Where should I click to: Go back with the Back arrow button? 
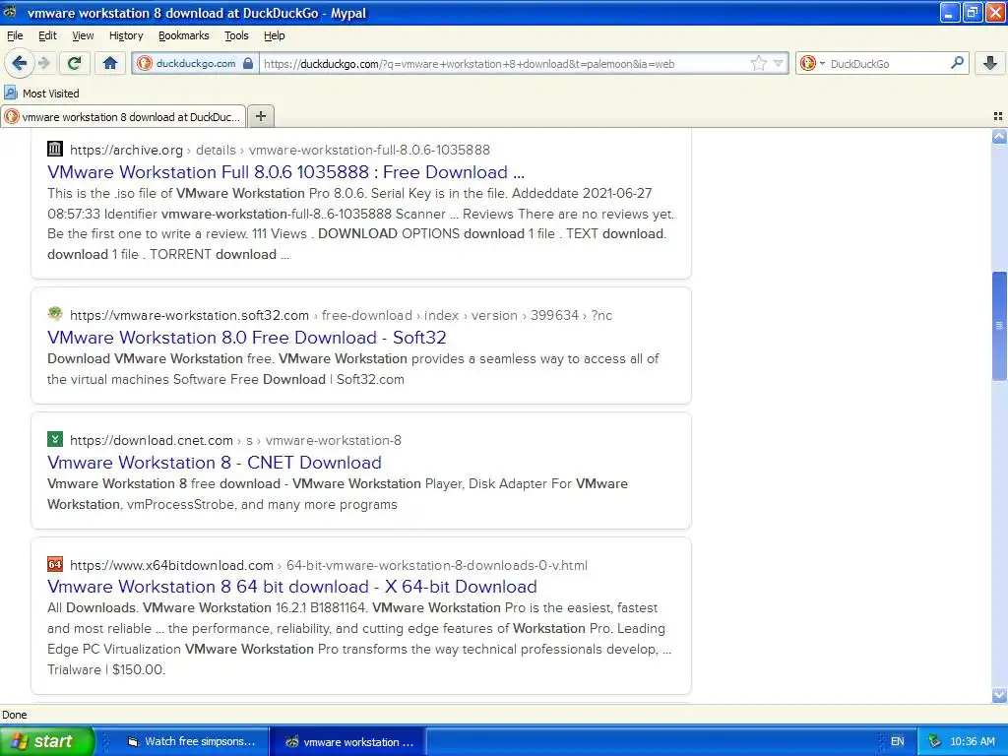20,63
